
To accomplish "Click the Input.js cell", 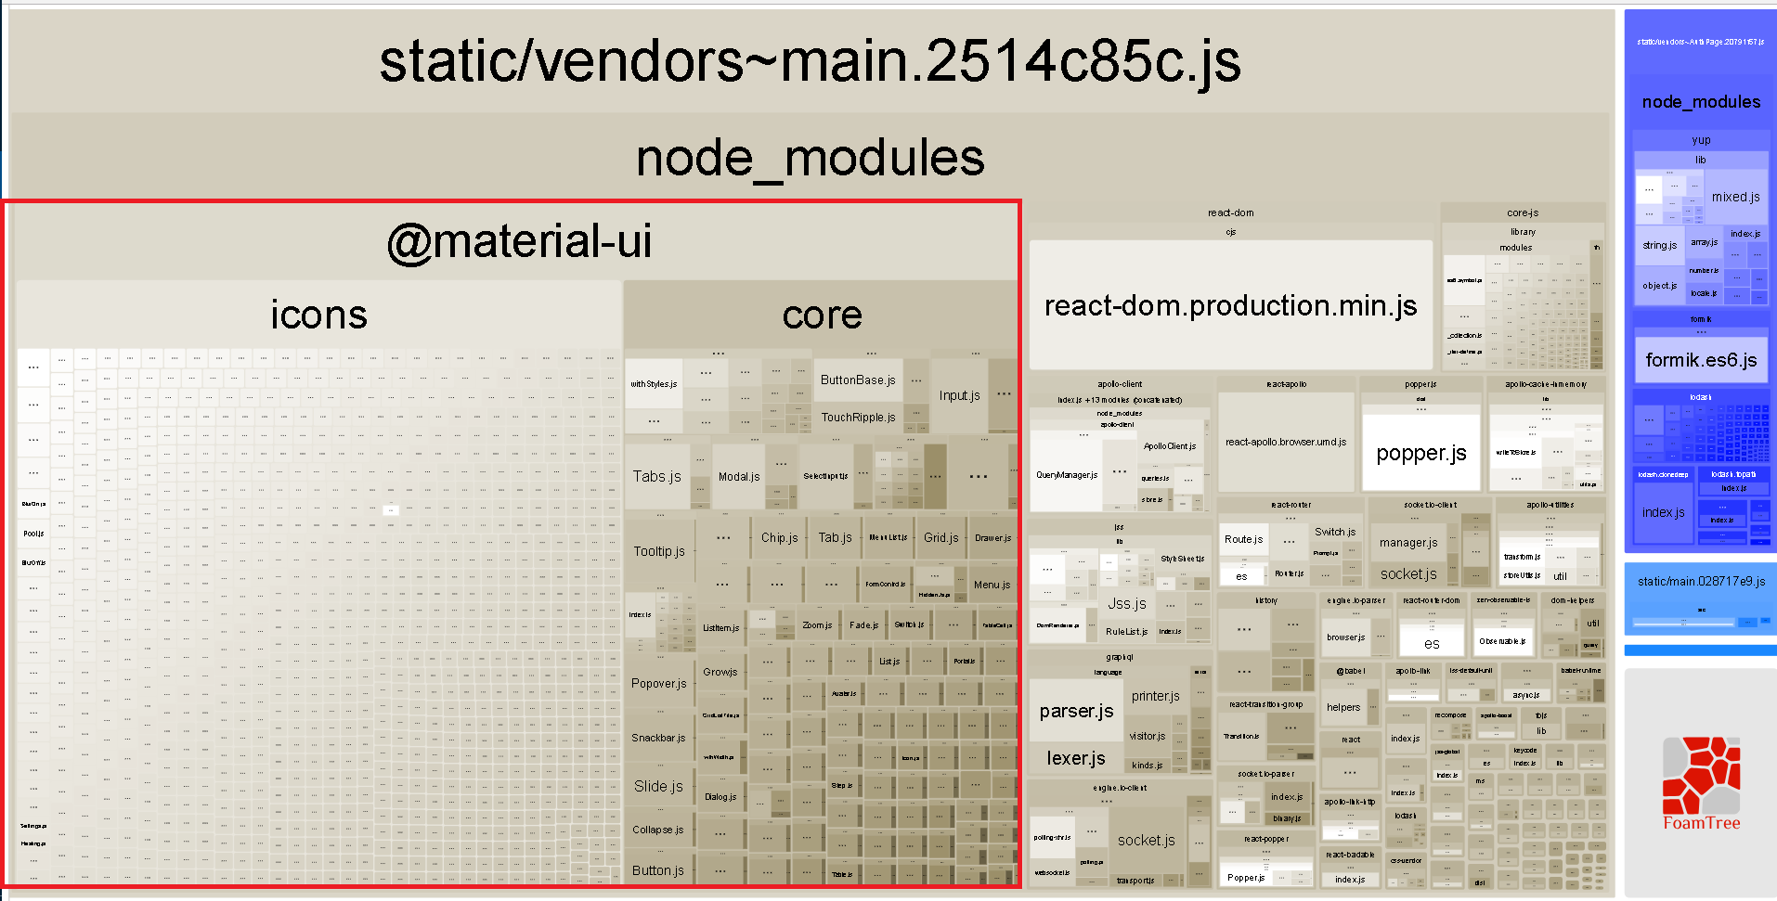I will tap(959, 395).
